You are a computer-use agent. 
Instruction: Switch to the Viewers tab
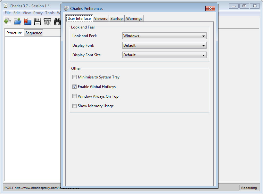coord(101,19)
